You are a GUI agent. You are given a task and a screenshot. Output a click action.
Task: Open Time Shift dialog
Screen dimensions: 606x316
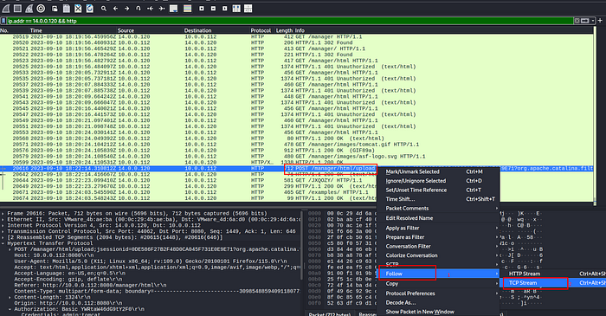438,199
